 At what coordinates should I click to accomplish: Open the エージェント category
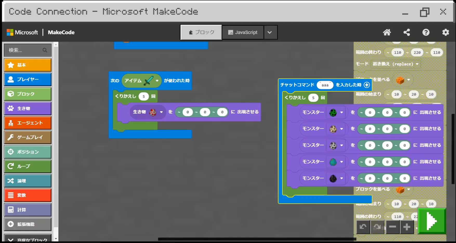tap(28, 123)
